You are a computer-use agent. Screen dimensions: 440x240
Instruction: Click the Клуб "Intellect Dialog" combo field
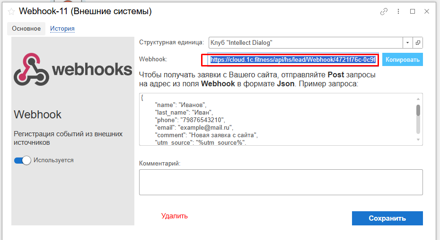click(x=305, y=42)
